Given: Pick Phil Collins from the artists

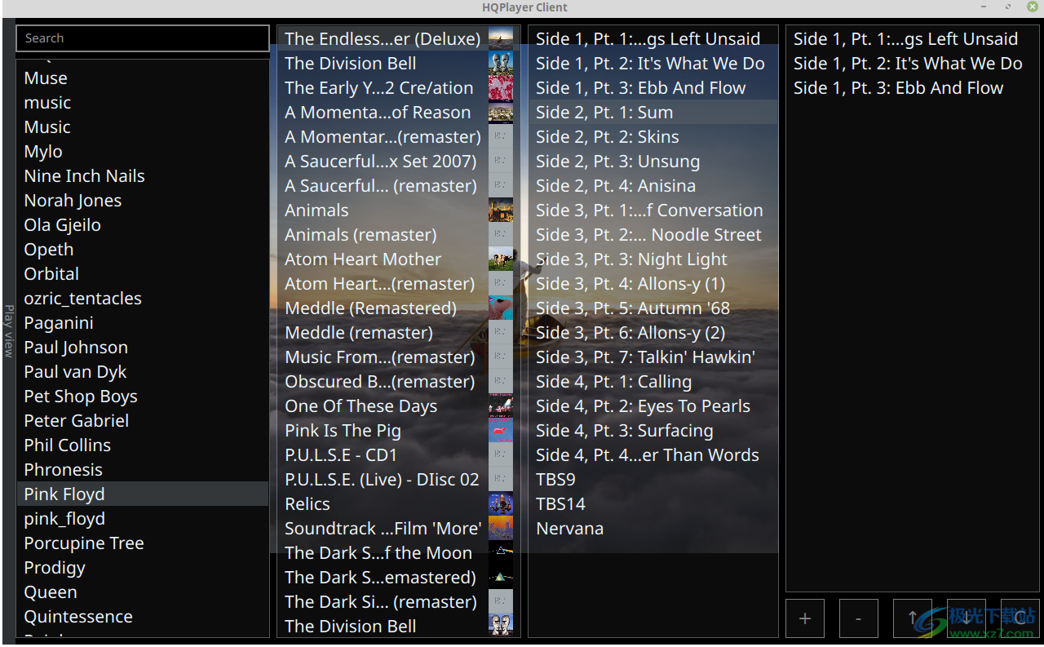Looking at the screenshot, I should click(x=143, y=445).
